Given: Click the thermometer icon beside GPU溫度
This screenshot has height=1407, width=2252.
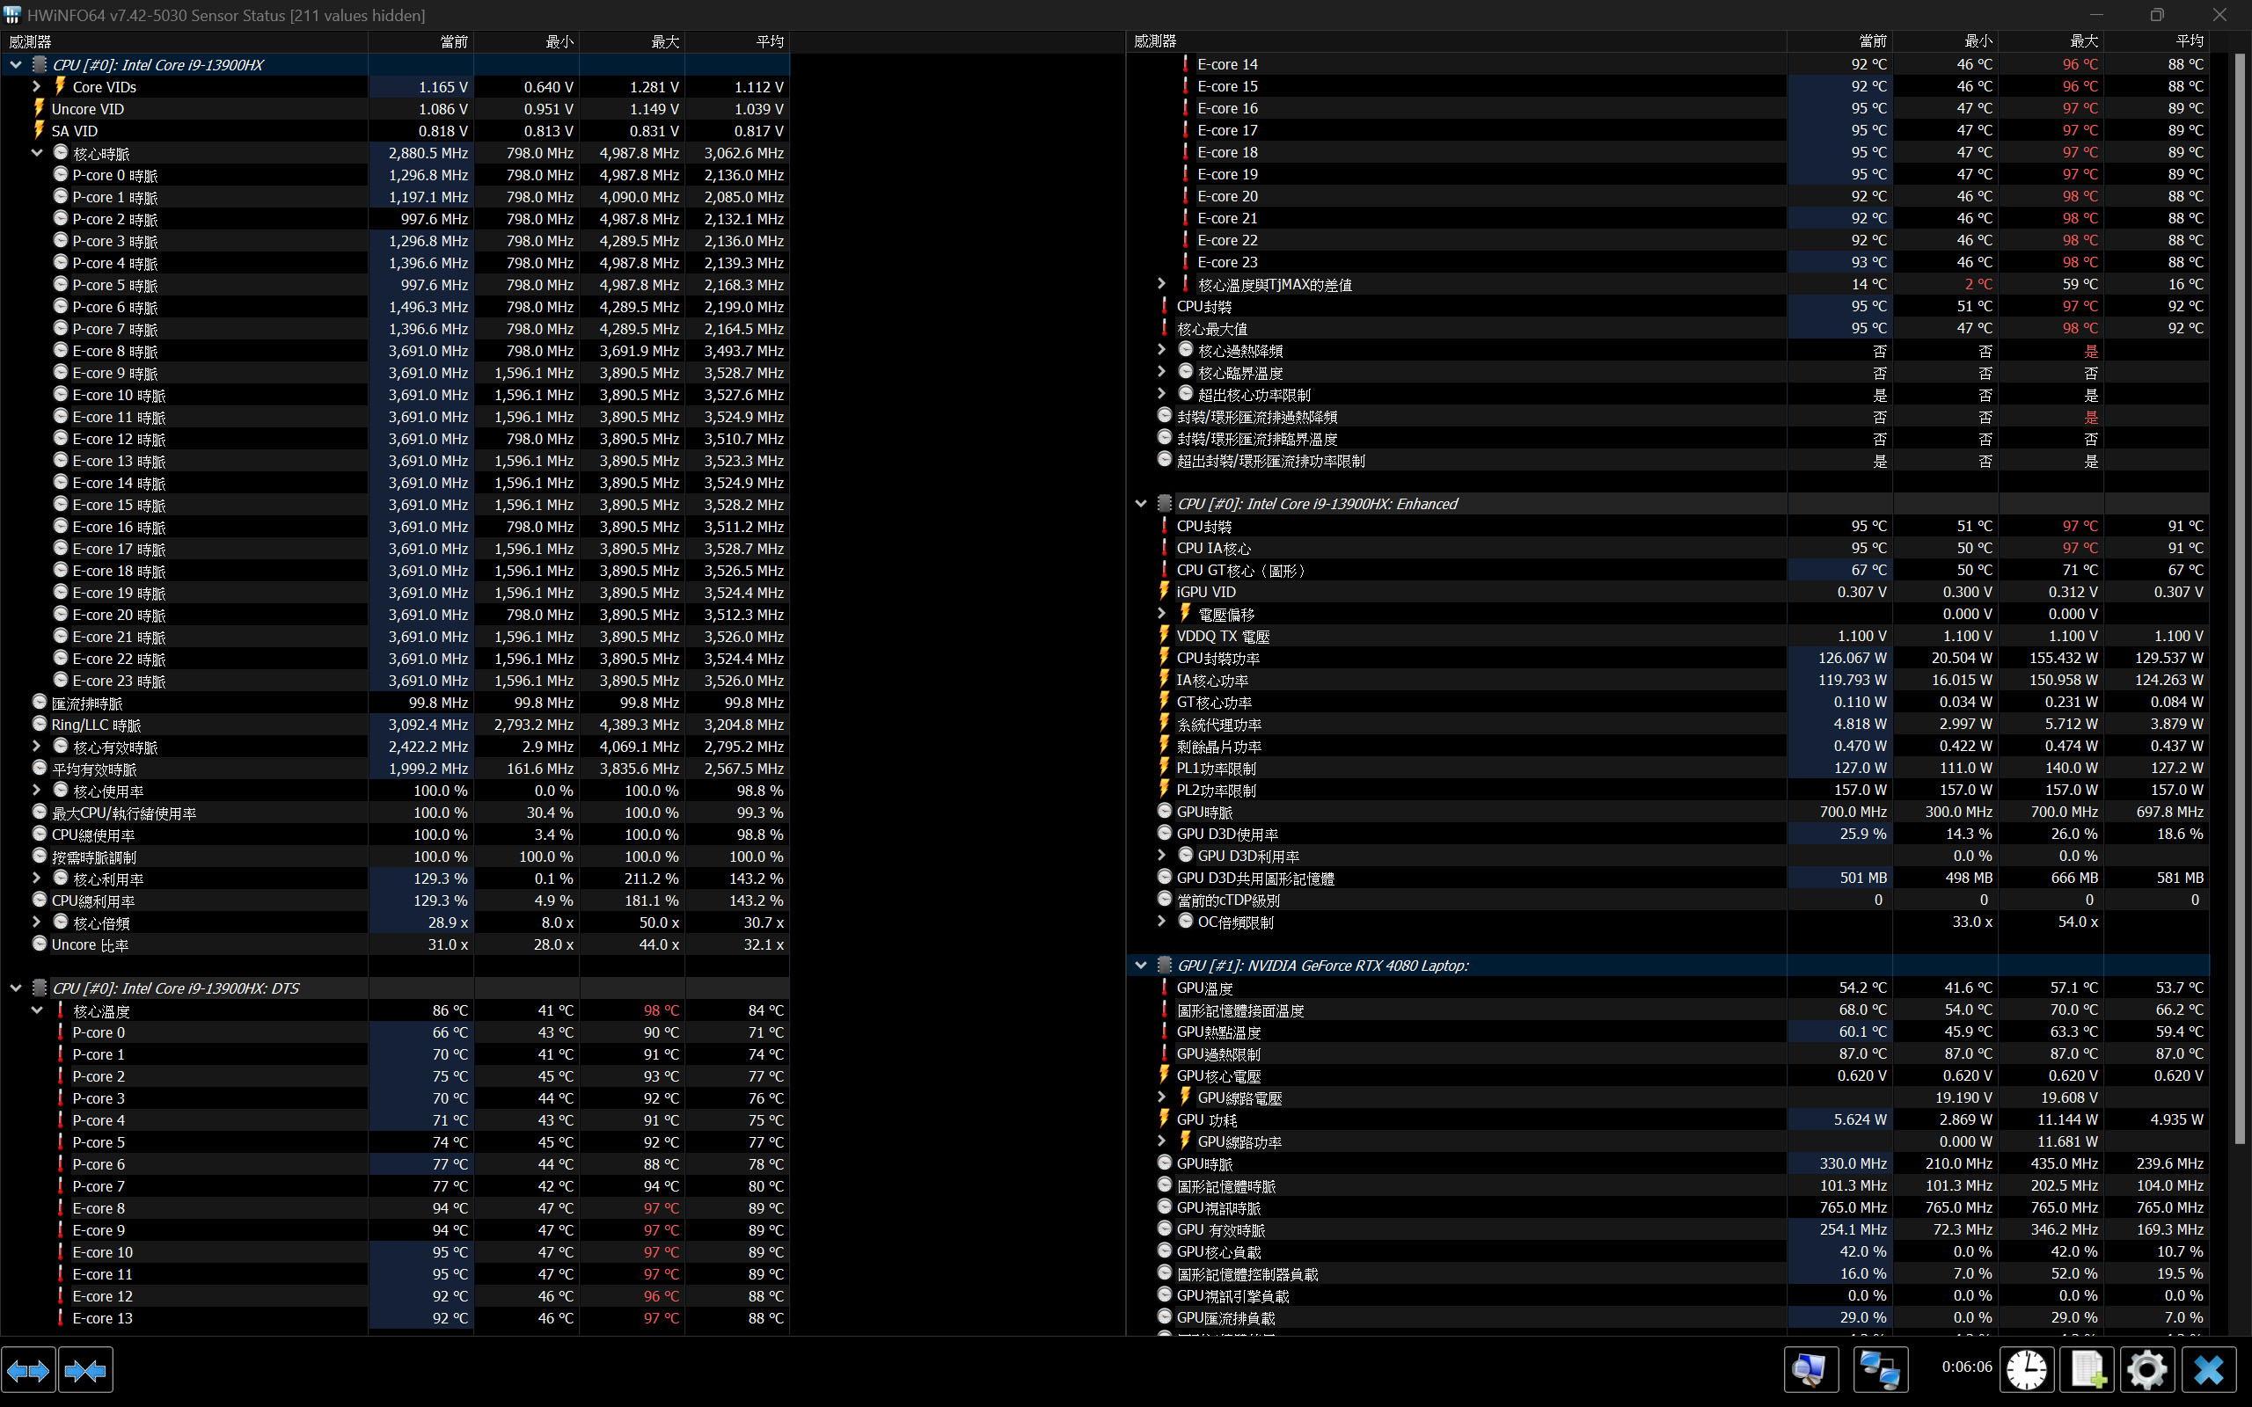Looking at the screenshot, I should (x=1164, y=988).
